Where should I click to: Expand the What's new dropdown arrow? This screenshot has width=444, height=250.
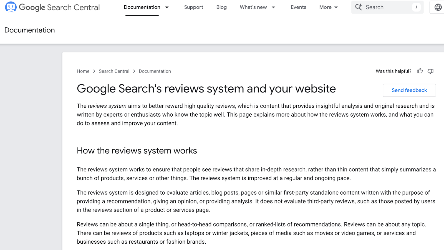point(273,7)
